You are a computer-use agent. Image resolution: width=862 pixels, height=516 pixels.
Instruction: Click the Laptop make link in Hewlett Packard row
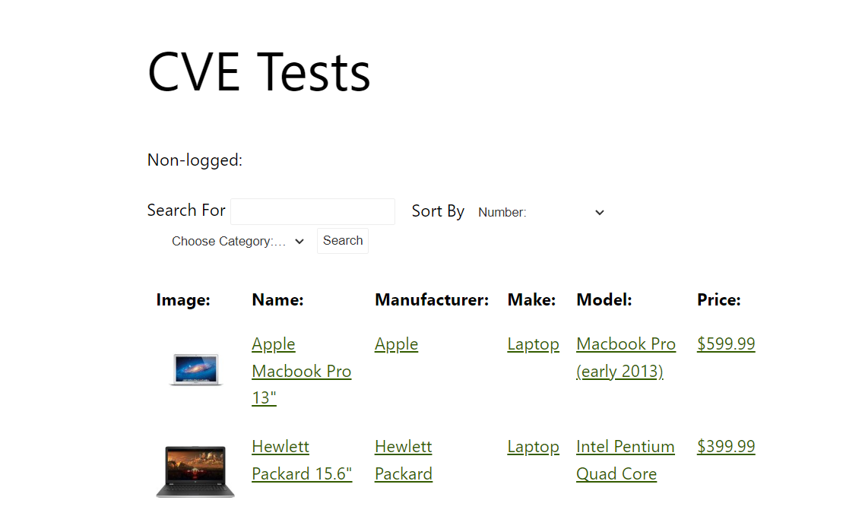pos(534,447)
